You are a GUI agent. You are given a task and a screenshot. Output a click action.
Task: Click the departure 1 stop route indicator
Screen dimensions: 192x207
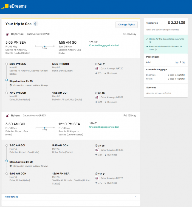[x=45, y=47]
